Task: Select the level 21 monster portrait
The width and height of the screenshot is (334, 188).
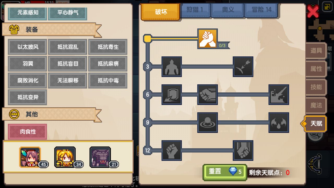Action: (x=100, y=157)
